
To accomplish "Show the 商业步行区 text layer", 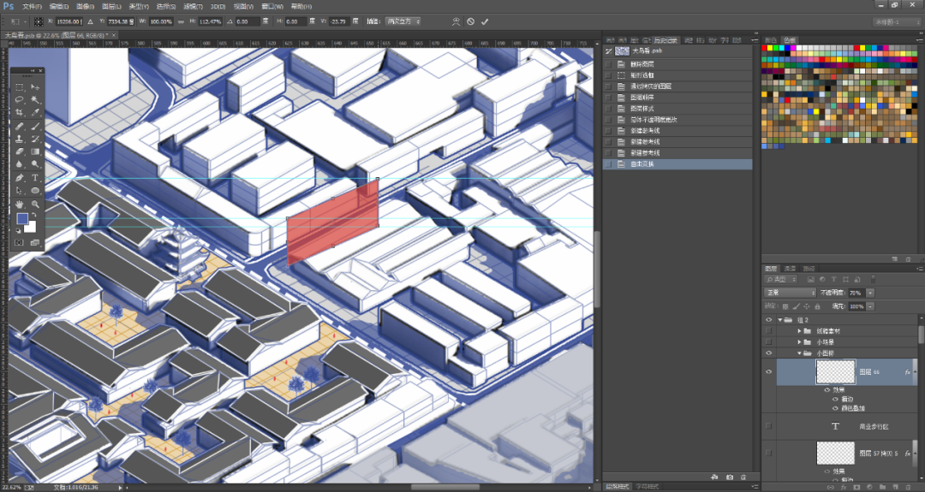I will (x=768, y=425).
